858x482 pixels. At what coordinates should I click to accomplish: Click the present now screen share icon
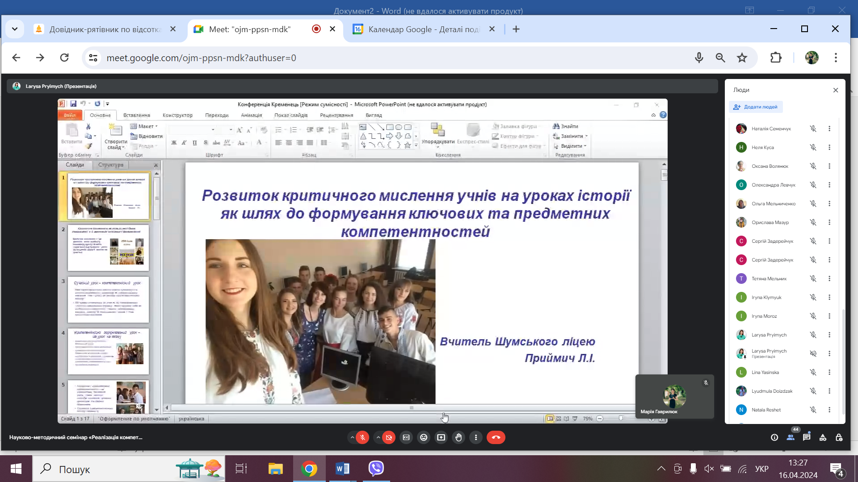(441, 437)
